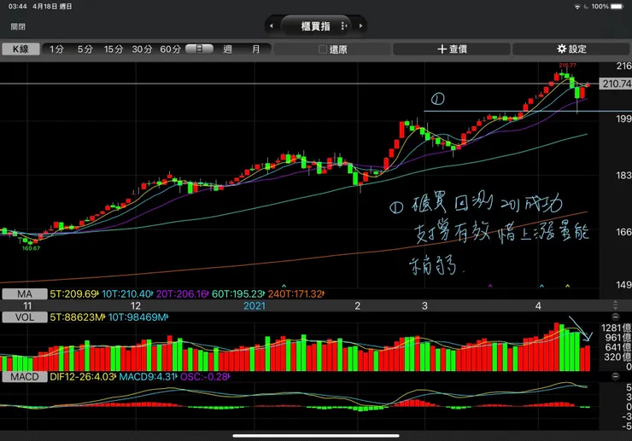This screenshot has width=632, height=441.
Task: Tap the 160.67 low price label
Action: [x=31, y=248]
